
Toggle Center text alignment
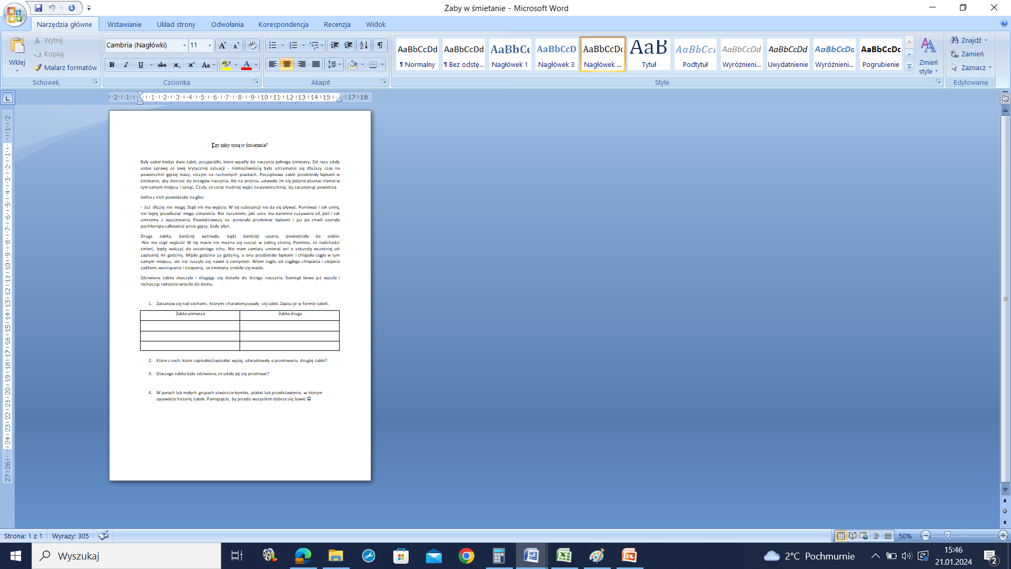pyautogui.click(x=286, y=64)
